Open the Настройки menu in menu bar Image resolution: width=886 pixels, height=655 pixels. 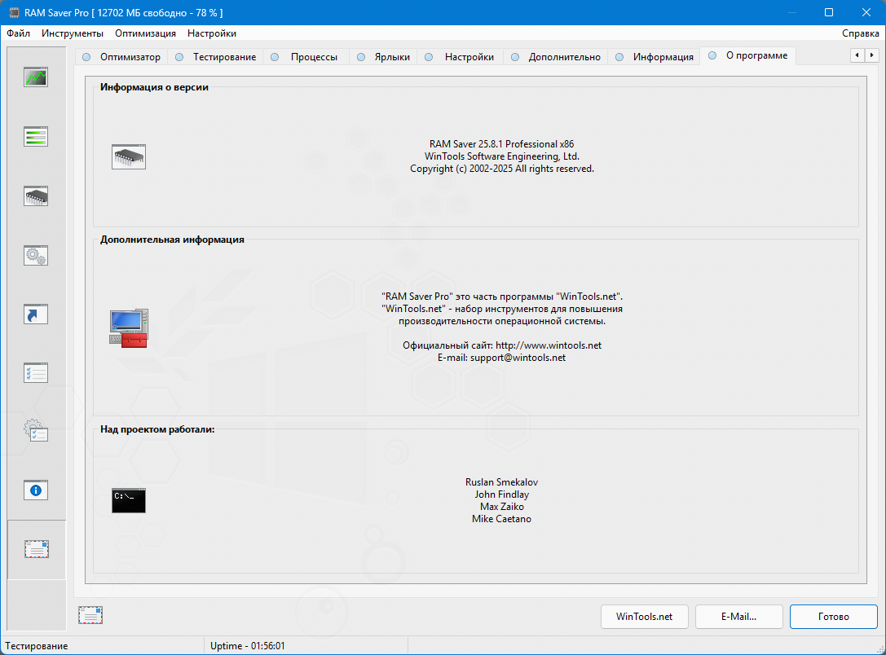coord(212,33)
